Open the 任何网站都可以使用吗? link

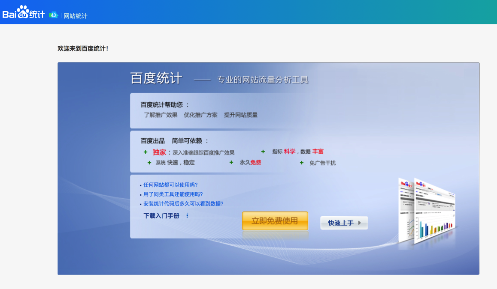point(170,185)
